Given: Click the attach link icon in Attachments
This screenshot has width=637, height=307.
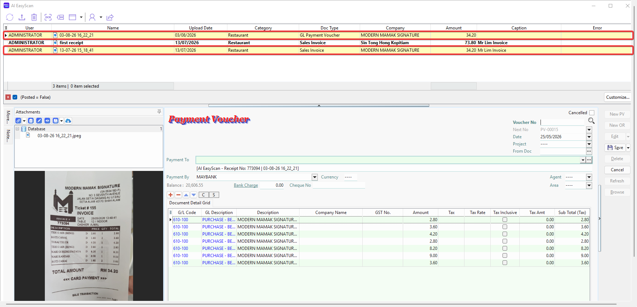Looking at the screenshot, I should [18, 121].
